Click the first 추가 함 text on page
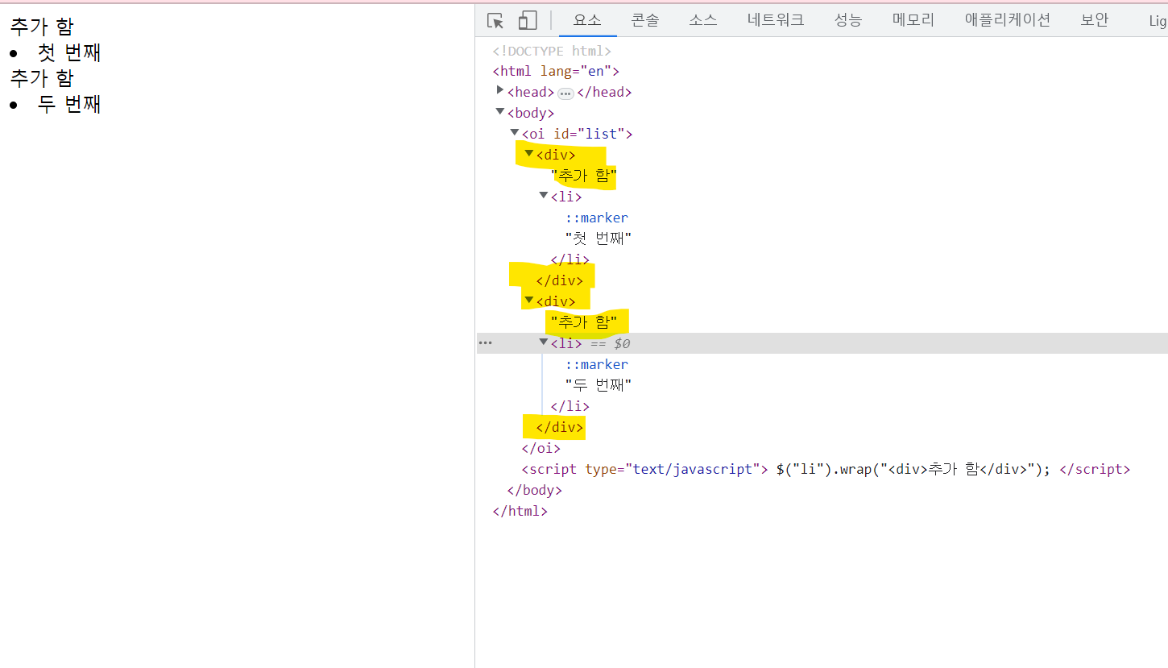Screen dimensions: 1168x668 coord(42,27)
